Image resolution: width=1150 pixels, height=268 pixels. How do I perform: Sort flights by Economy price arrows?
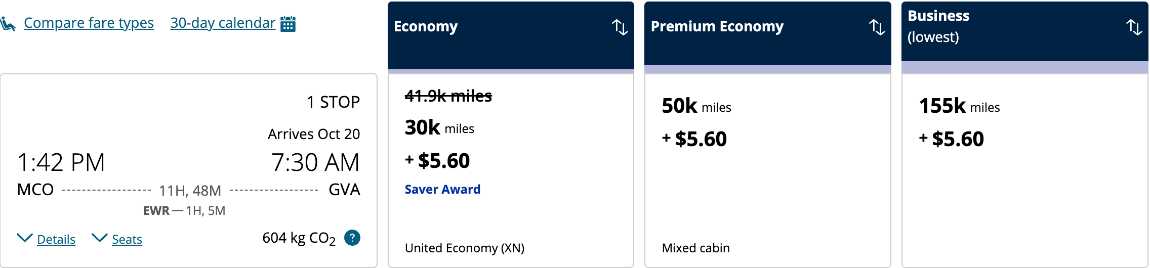tap(620, 27)
